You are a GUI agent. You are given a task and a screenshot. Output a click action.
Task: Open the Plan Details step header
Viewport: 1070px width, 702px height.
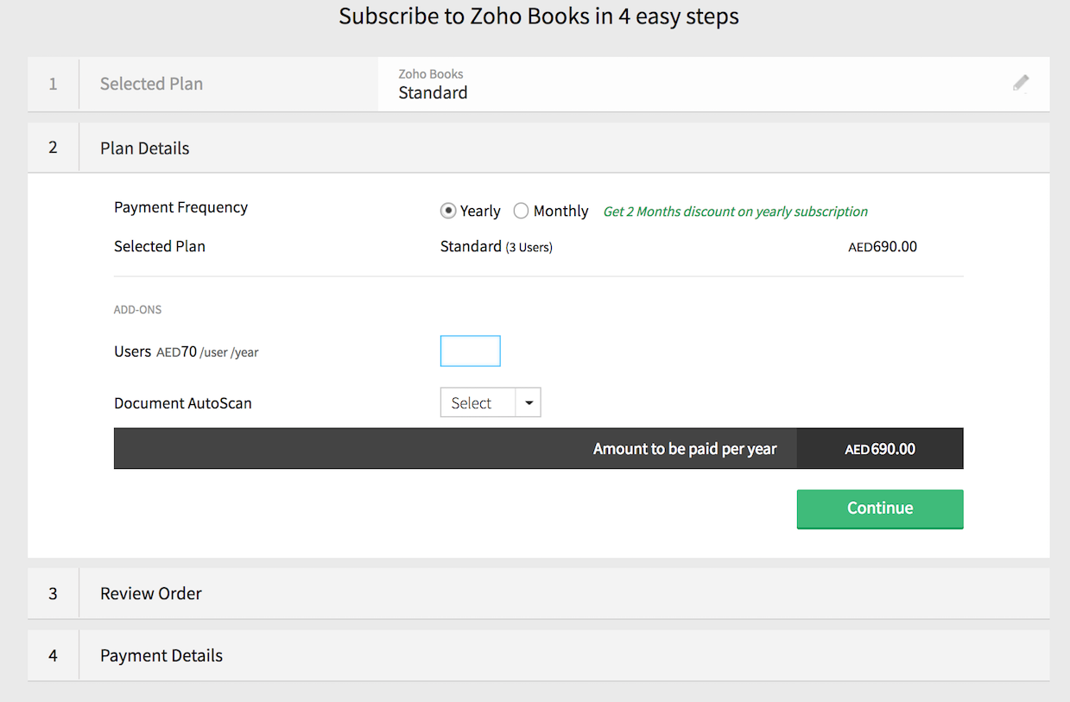point(145,148)
